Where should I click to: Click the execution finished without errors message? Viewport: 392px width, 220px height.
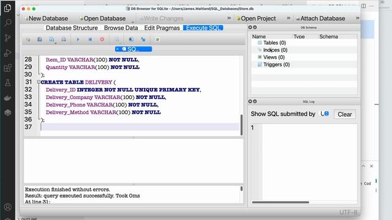(x=67, y=189)
